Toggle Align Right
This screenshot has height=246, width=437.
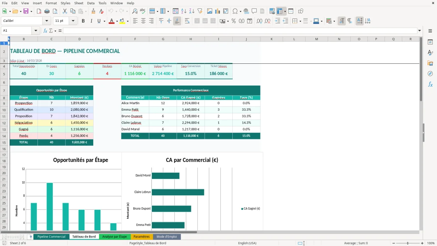point(151,21)
